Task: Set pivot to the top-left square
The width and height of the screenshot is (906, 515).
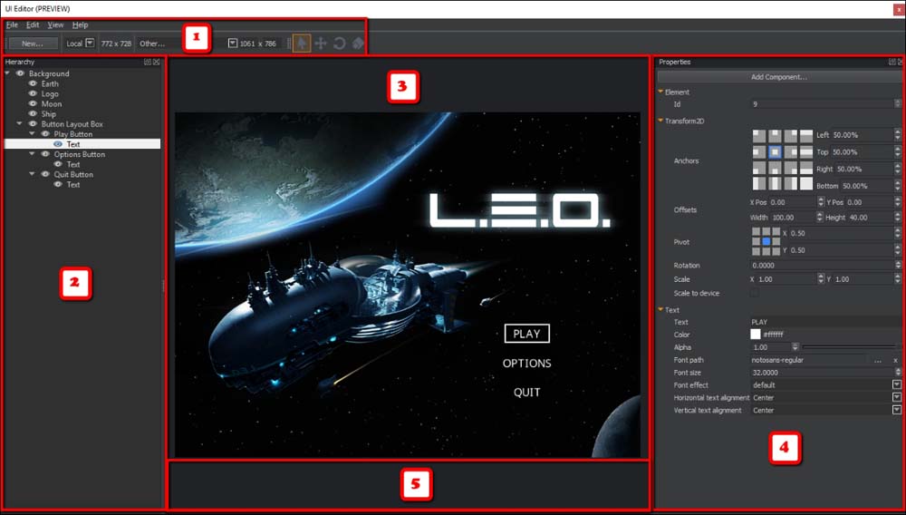Action: pyautogui.click(x=757, y=232)
